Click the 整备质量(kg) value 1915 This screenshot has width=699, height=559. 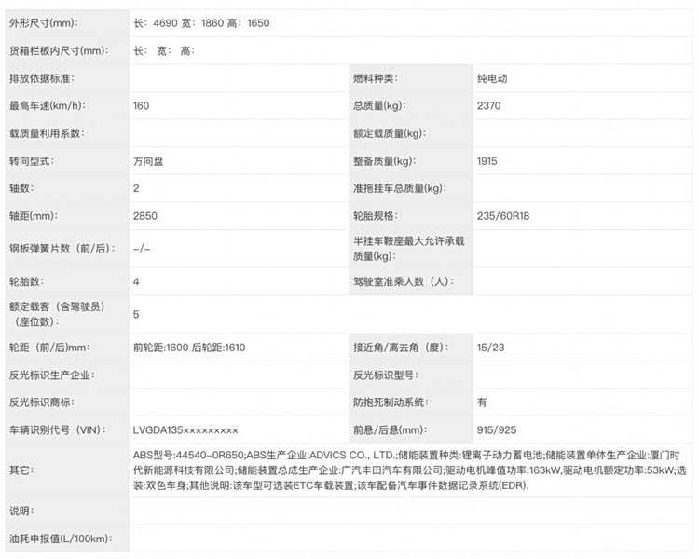(487, 161)
